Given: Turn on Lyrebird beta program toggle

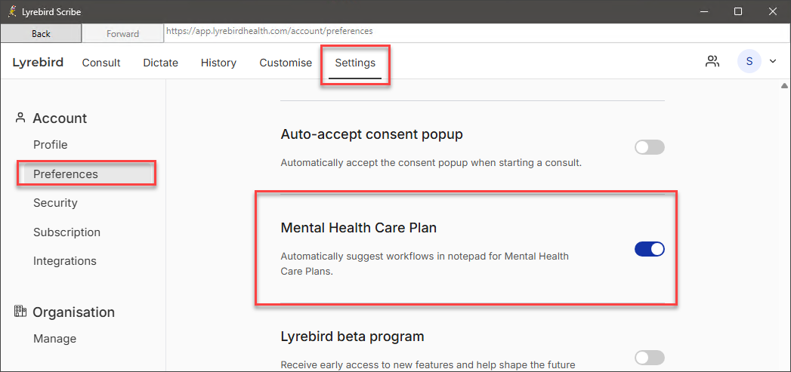Looking at the screenshot, I should coord(649,358).
